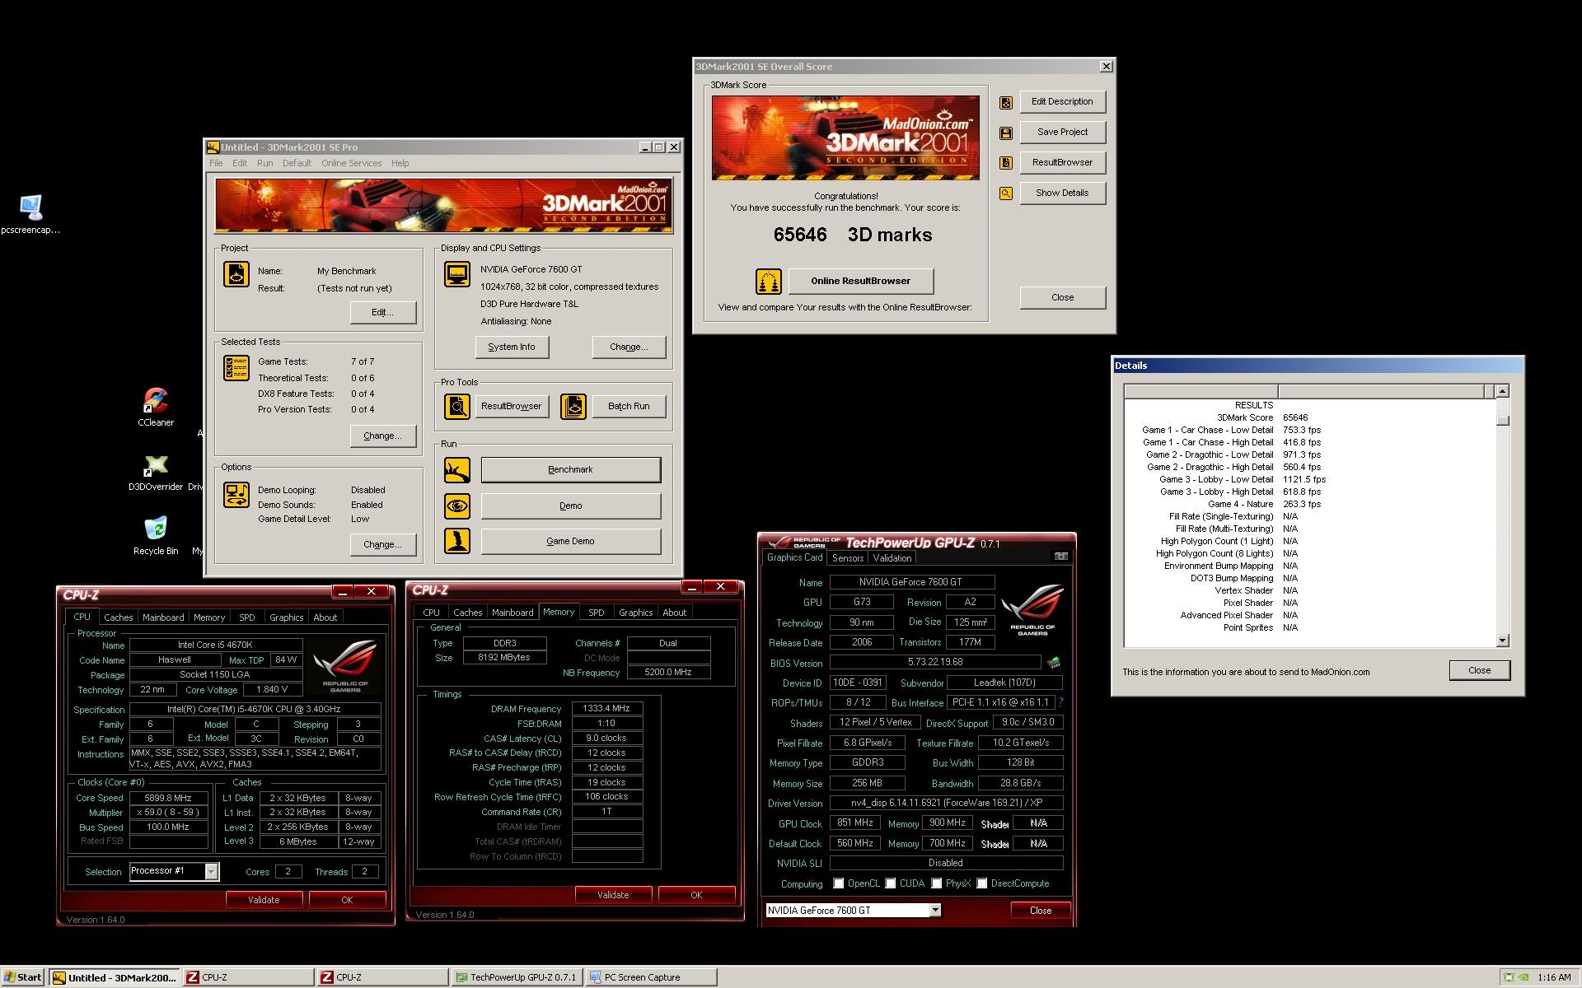Open the Help menu in 3DMark2001
The height and width of the screenshot is (988, 1582).
400,163
